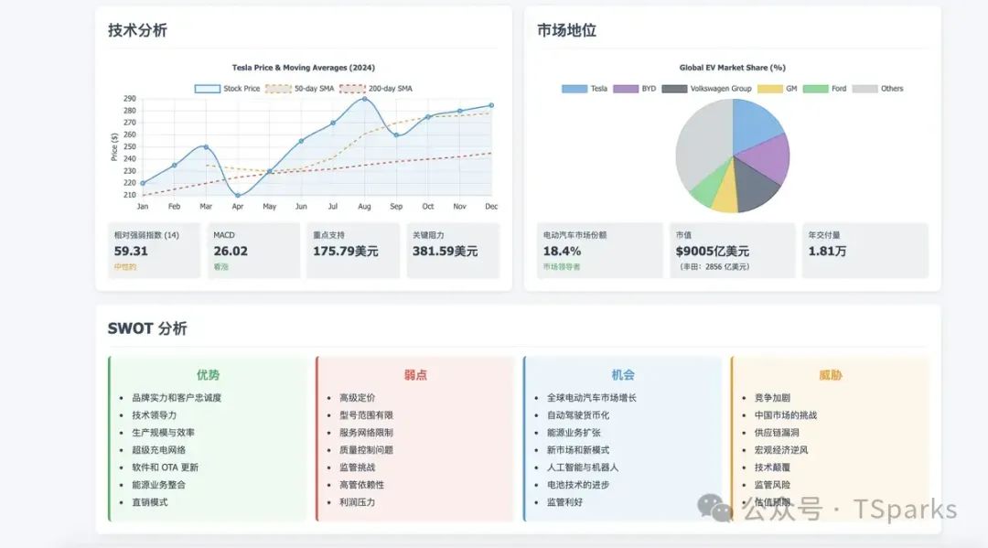The height and width of the screenshot is (548, 988).
Task: Click the SWOT 分析 heading
Action: (x=147, y=328)
